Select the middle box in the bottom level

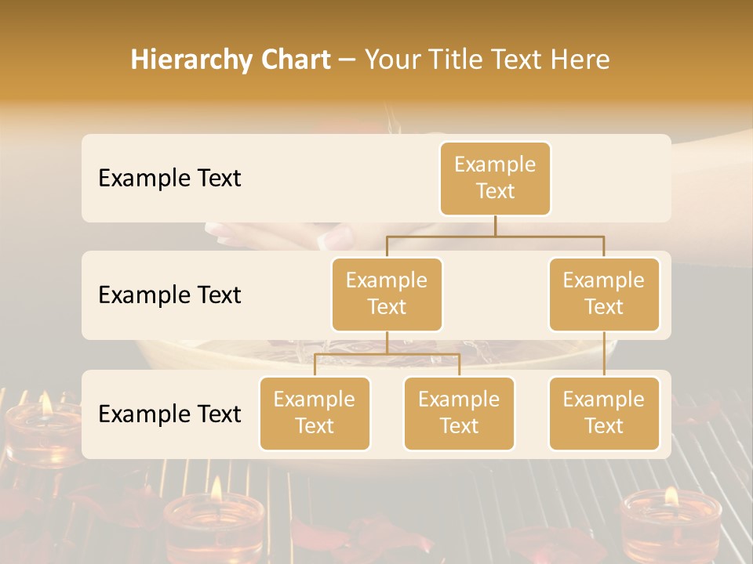[459, 414]
